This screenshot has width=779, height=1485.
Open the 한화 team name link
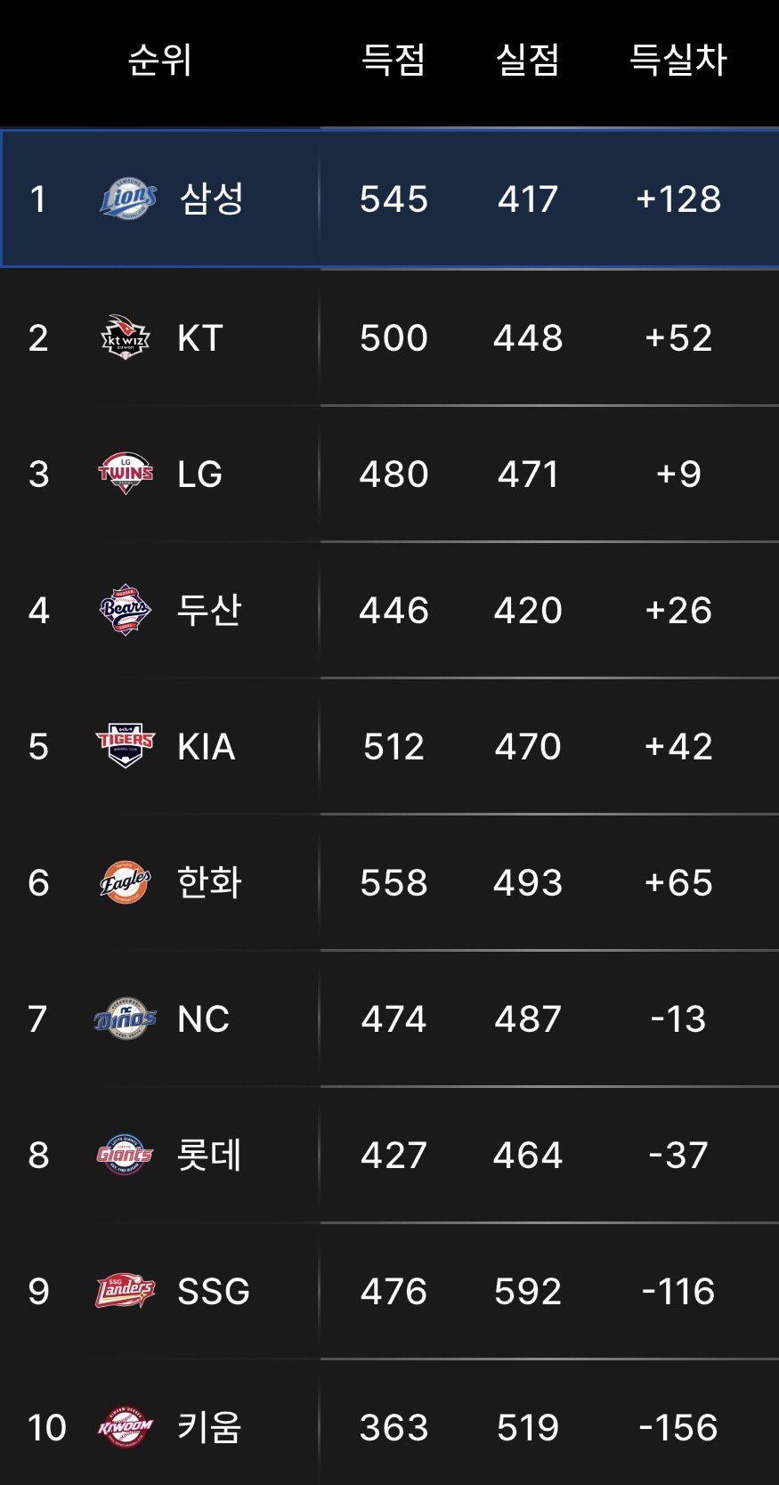(209, 882)
